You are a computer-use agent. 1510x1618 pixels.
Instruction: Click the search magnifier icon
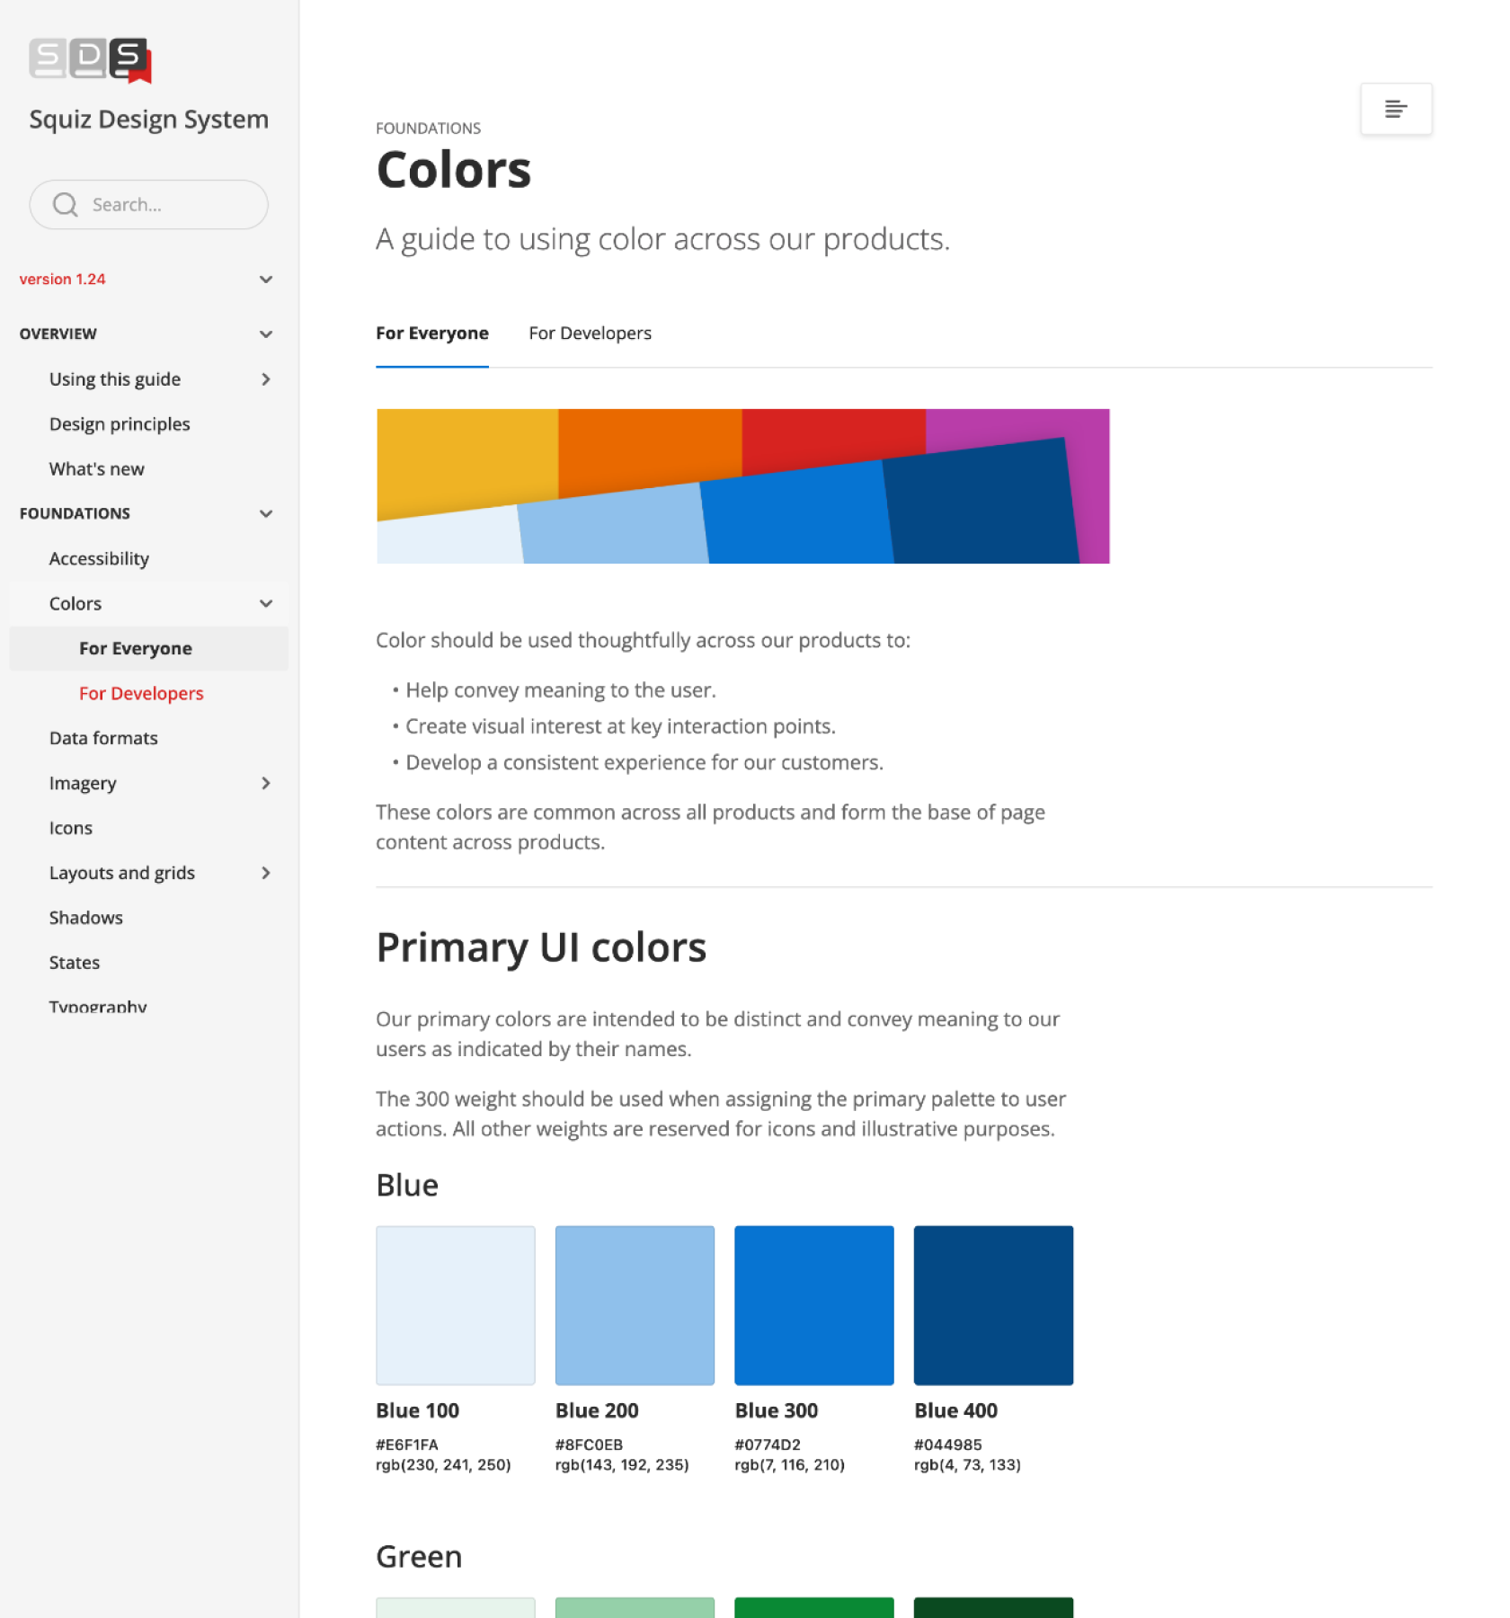click(65, 205)
